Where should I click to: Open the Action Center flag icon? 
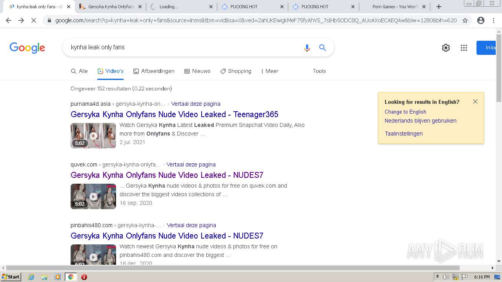[465, 277]
